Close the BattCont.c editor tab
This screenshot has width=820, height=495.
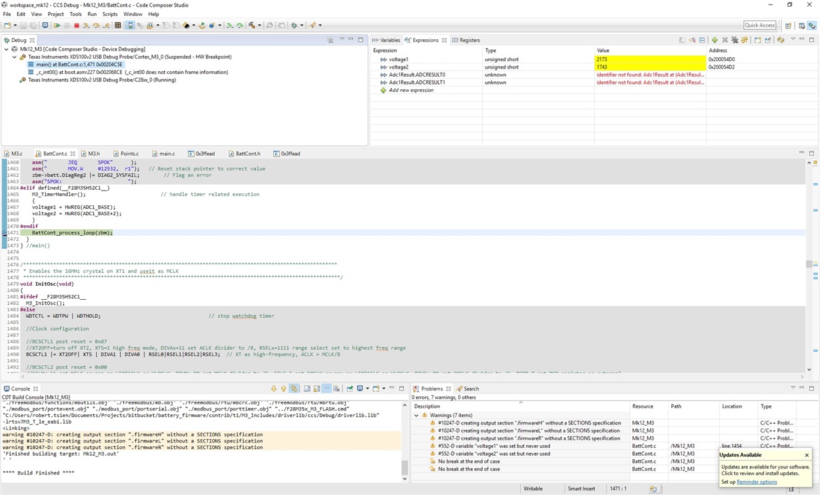coord(73,154)
